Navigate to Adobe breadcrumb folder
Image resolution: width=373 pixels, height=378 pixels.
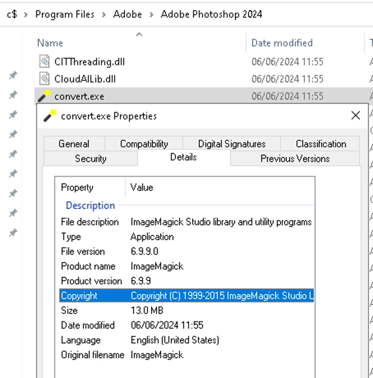coord(127,14)
